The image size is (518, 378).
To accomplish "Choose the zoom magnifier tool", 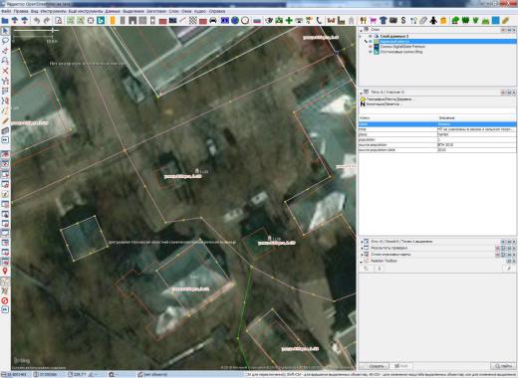I will pos(5,61).
